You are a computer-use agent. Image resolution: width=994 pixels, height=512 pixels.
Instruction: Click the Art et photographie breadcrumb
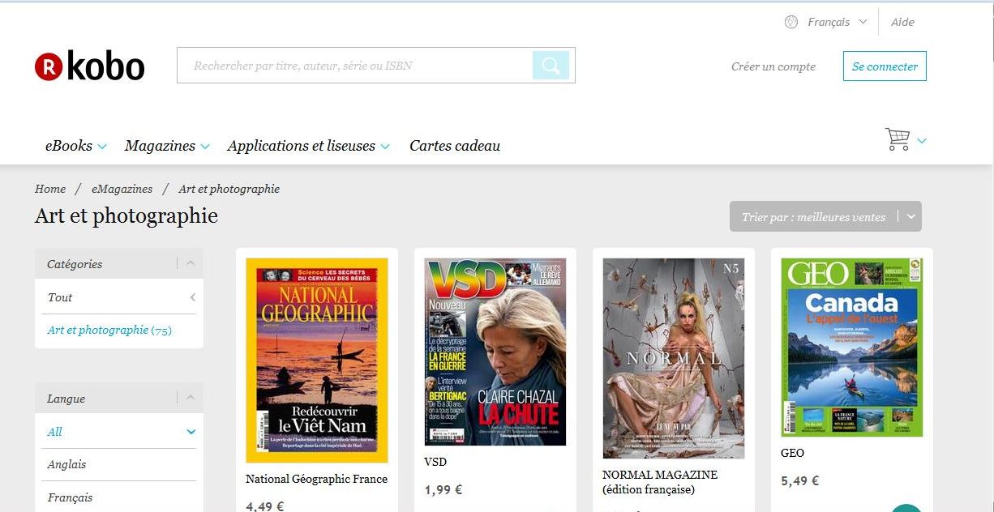pyautogui.click(x=229, y=189)
